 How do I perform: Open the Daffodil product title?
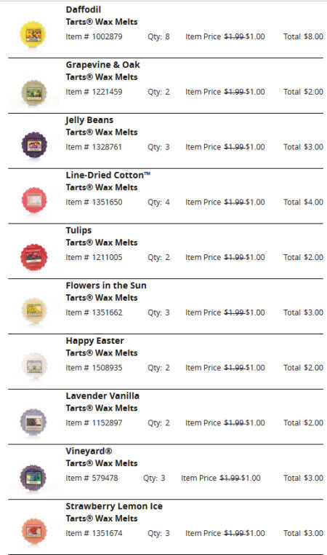pyautogui.click(x=84, y=9)
